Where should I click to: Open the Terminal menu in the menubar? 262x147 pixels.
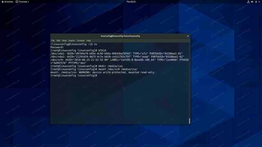81,40
